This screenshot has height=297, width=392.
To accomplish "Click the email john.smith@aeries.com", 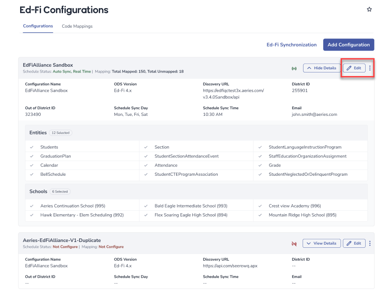I will click(314, 115).
